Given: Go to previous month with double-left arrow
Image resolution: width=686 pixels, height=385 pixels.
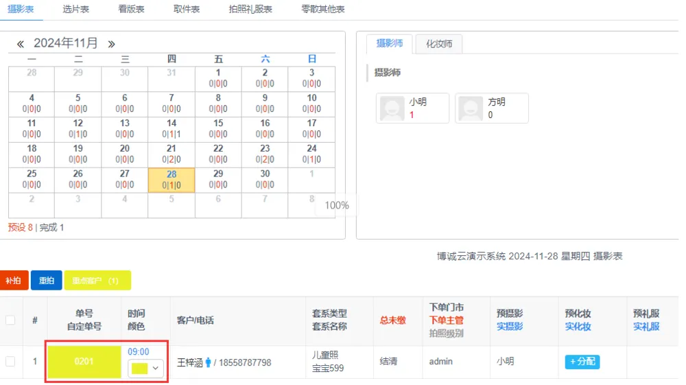Looking at the screenshot, I should (x=21, y=44).
